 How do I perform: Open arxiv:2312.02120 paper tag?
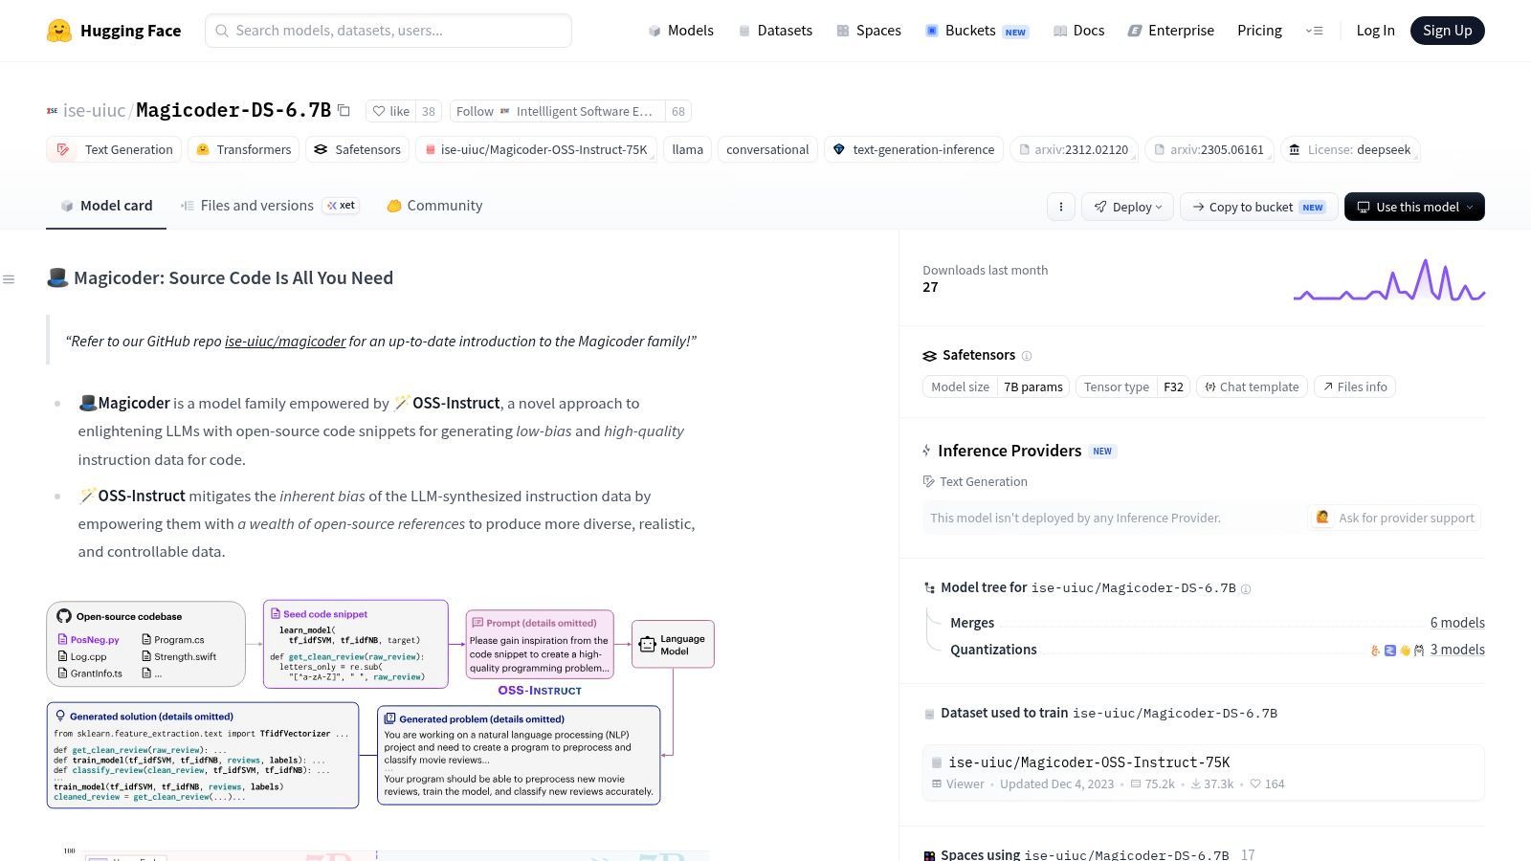tap(1074, 149)
